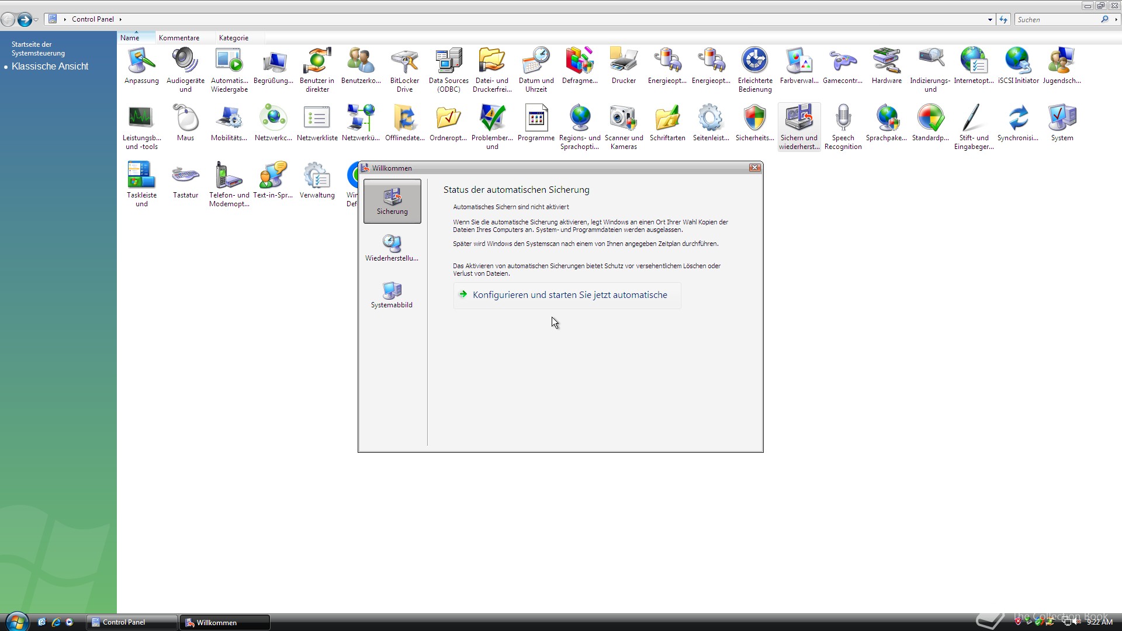Open Startseite der Systemsteuerung link

click(x=38, y=48)
